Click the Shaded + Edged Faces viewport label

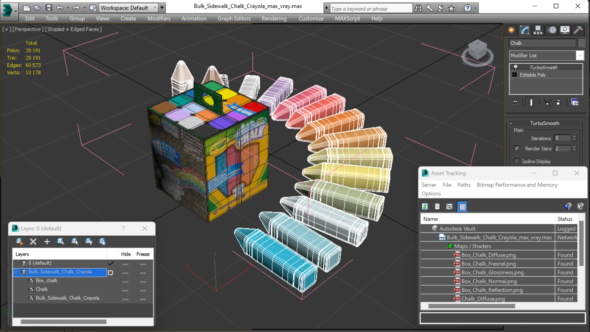(x=73, y=29)
